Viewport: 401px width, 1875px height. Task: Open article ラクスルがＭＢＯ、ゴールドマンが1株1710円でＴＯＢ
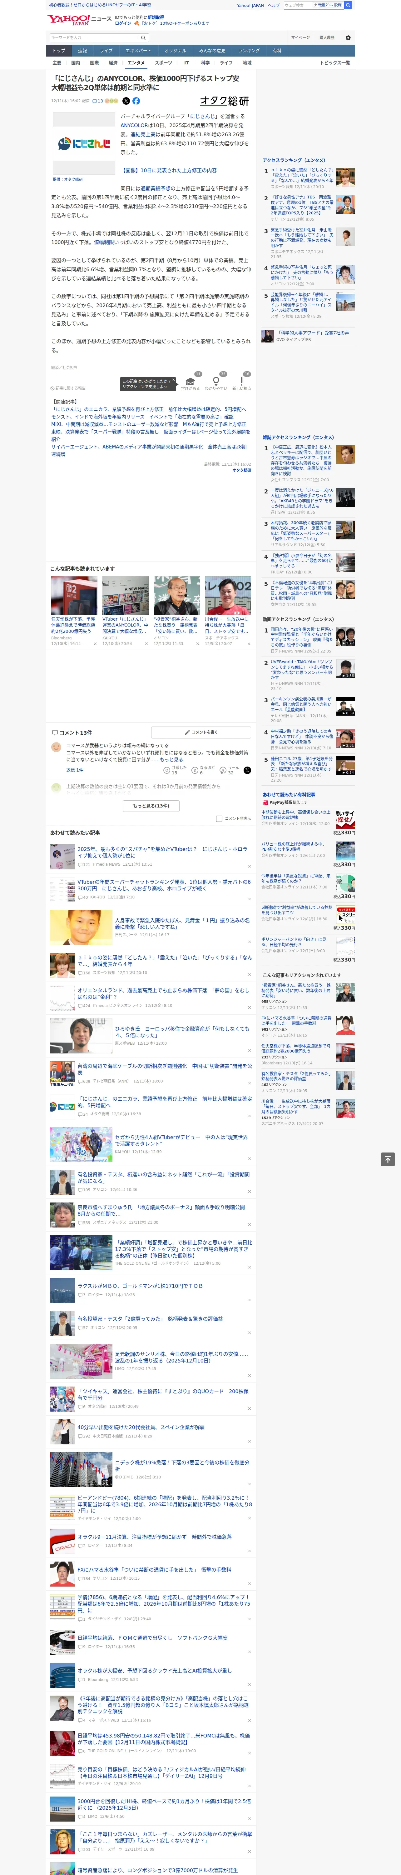pyautogui.click(x=141, y=1286)
